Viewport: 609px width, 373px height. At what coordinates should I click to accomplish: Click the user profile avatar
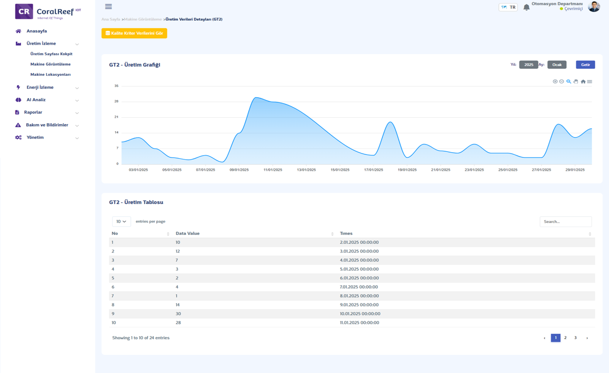594,6
